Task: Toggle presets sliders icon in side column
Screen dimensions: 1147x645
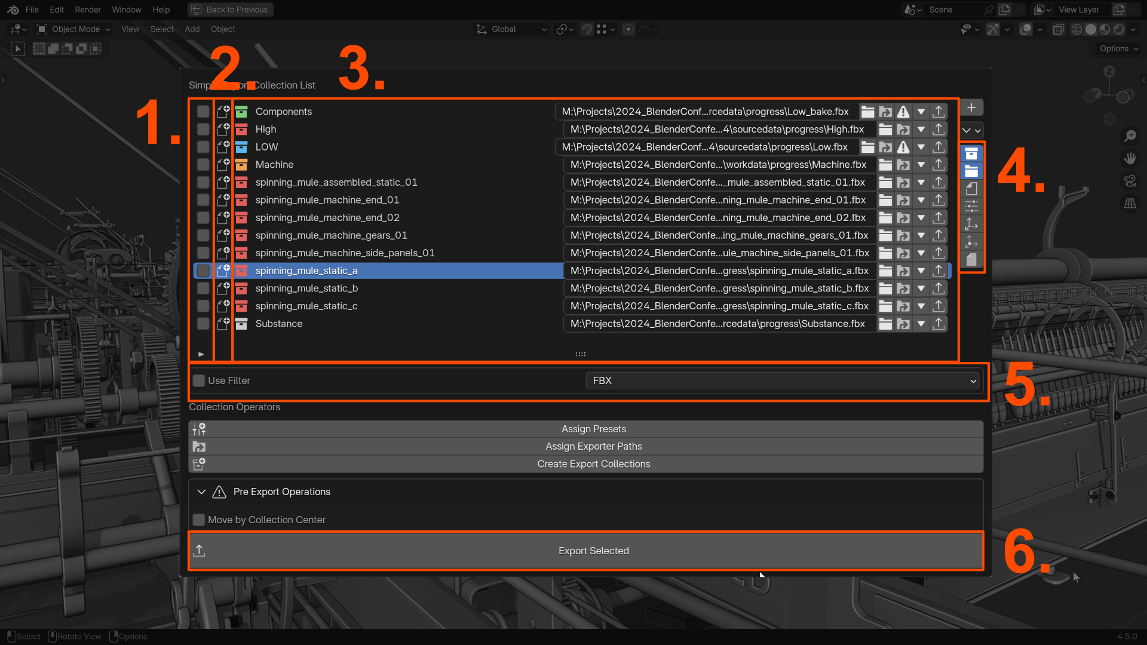Action: [x=972, y=207]
